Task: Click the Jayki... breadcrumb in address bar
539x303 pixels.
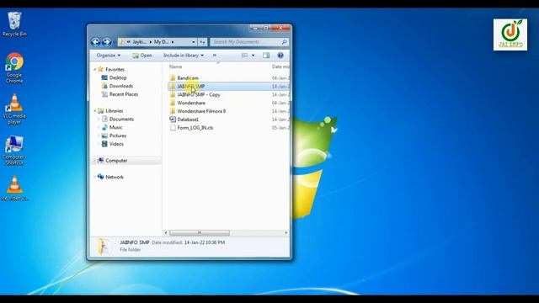Action: [x=139, y=42]
